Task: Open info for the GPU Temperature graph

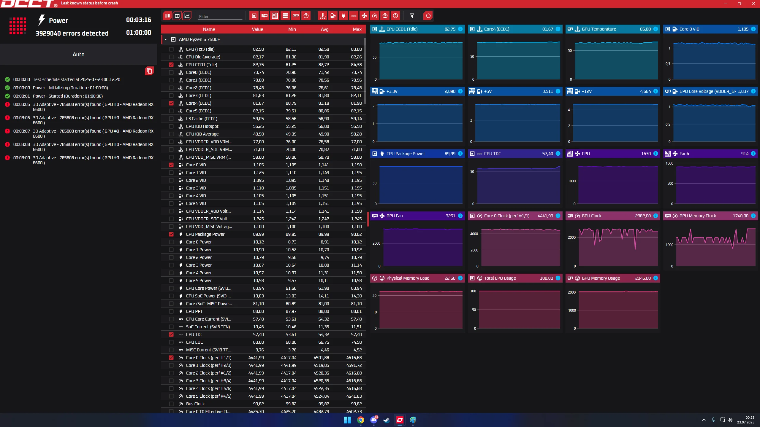Action: [x=655, y=29]
